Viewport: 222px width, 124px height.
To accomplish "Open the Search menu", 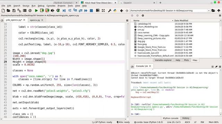I will click(x=17, y=6).
